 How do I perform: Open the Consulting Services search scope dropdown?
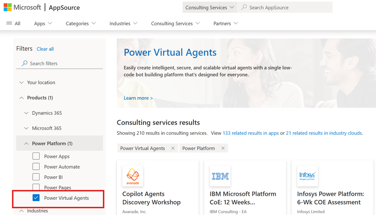pyautogui.click(x=209, y=7)
